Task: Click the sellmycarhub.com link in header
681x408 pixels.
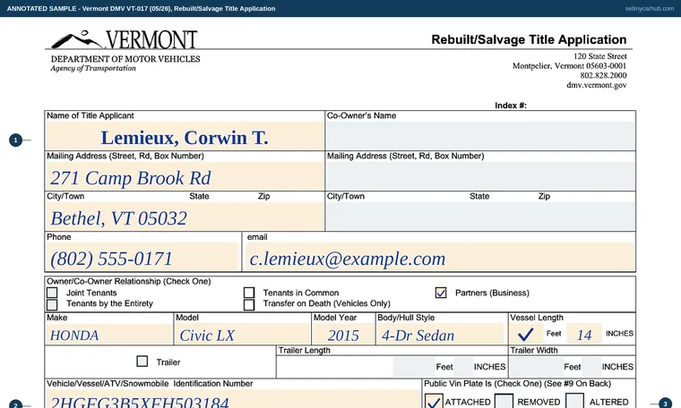Action: pos(650,9)
